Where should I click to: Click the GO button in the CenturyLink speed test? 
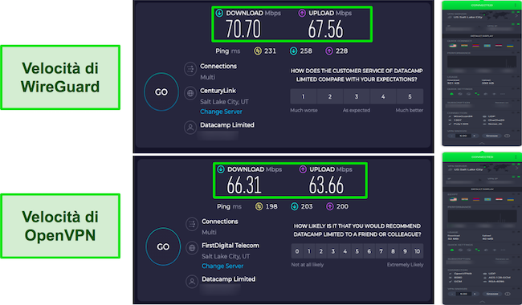tap(161, 91)
